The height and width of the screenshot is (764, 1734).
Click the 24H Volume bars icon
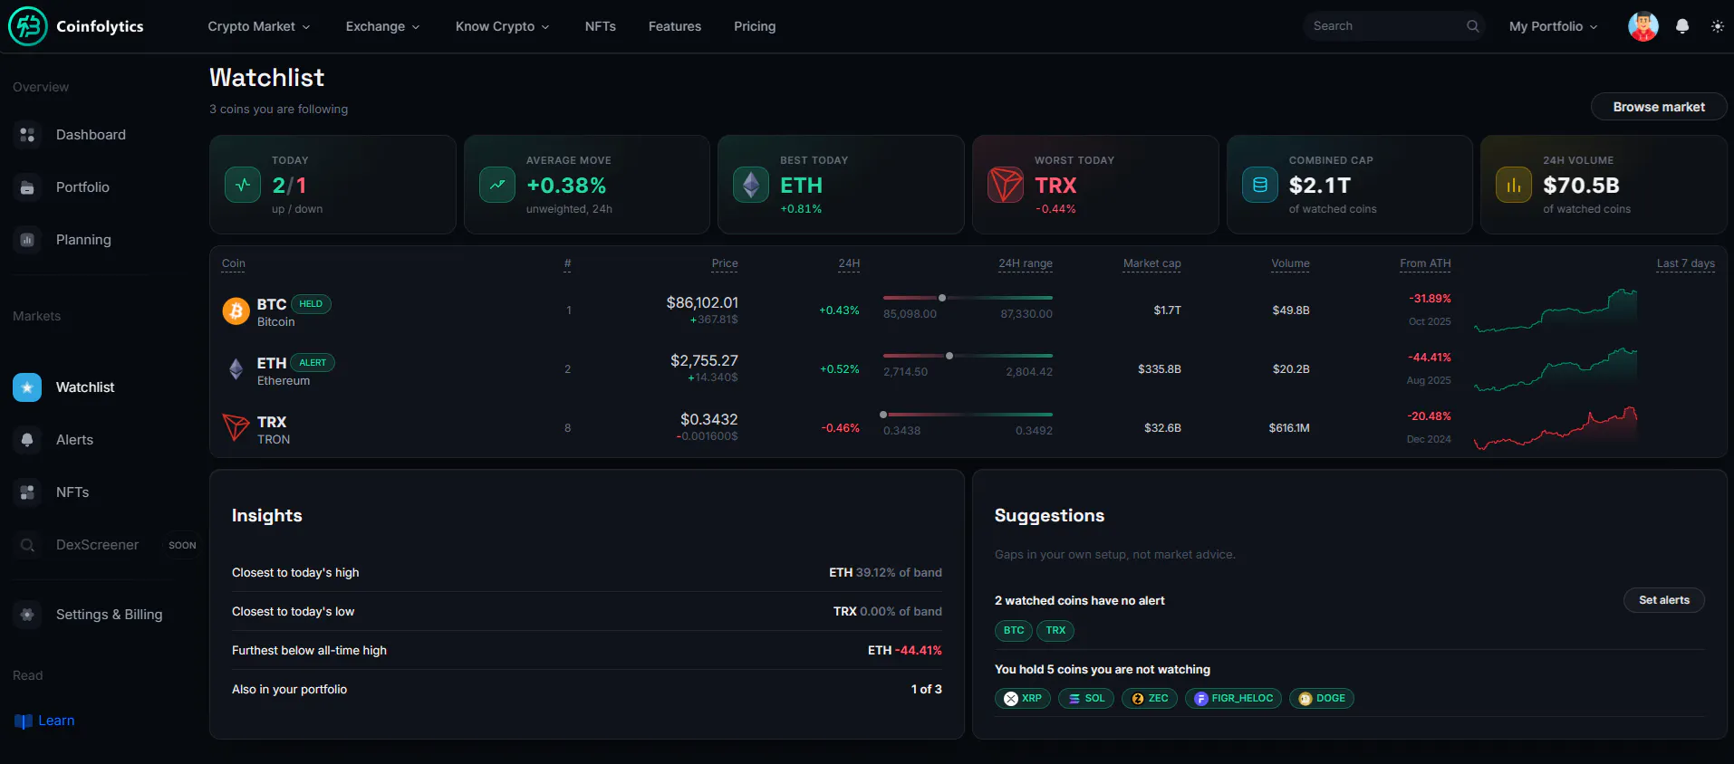[1514, 185]
